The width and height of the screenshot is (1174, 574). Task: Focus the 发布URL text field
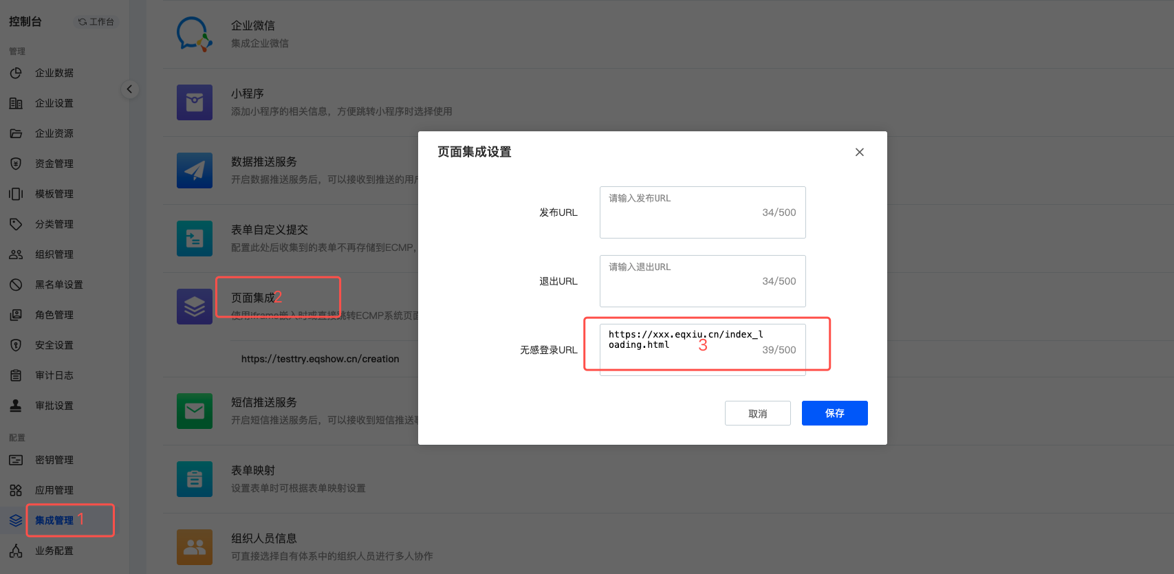702,212
